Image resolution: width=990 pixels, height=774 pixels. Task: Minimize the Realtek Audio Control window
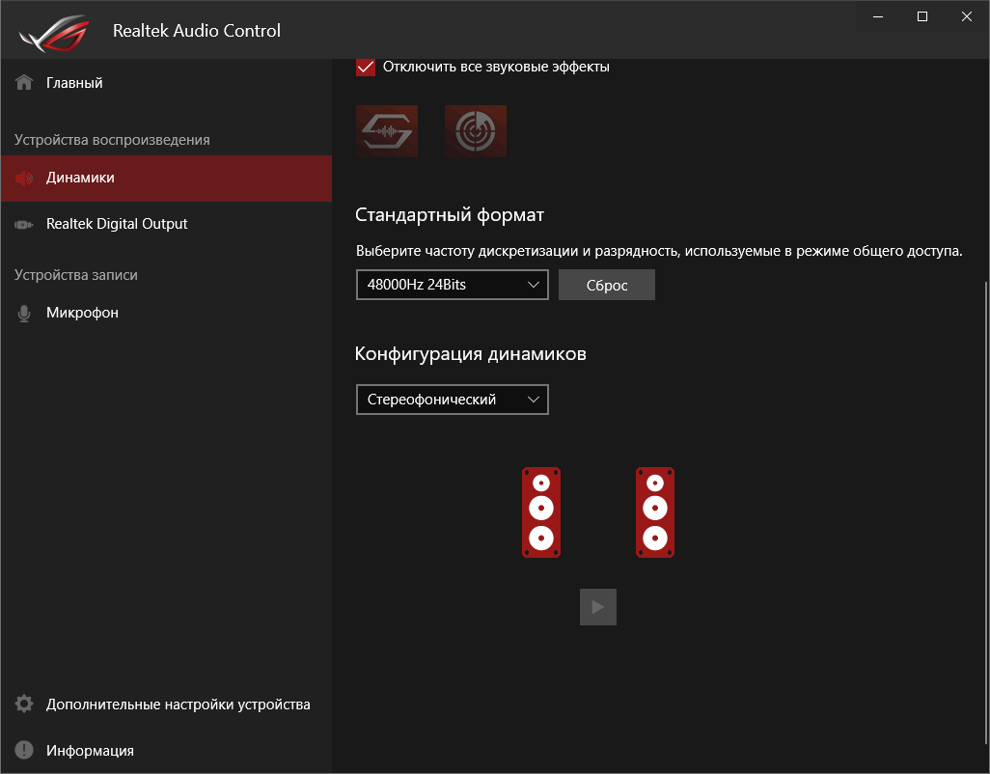pos(878,16)
